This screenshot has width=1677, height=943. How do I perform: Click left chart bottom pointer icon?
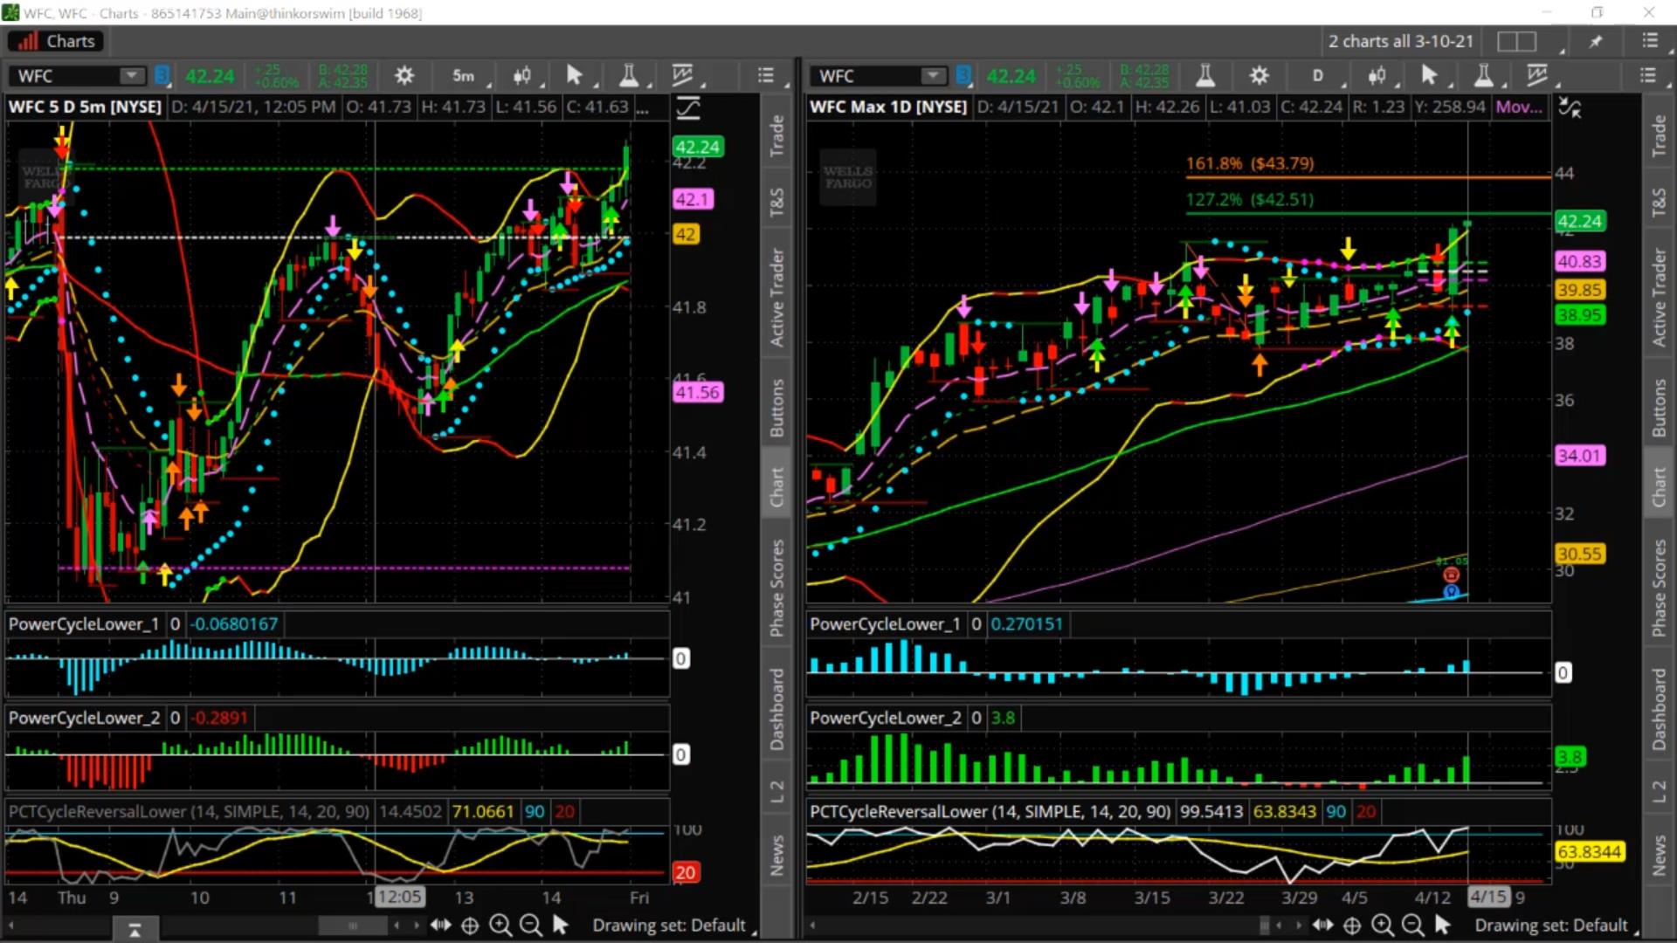click(x=560, y=925)
